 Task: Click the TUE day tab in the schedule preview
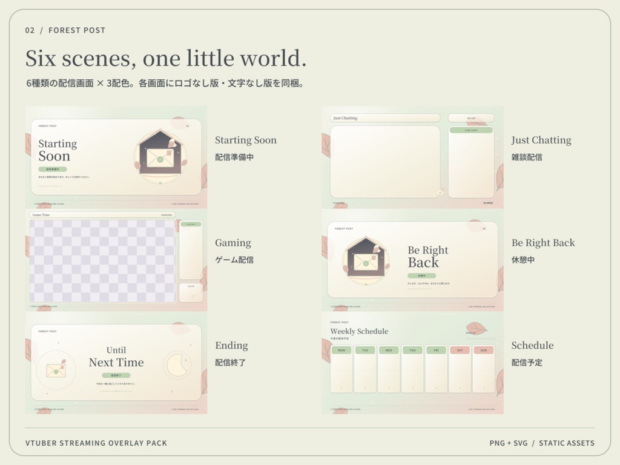pos(365,351)
